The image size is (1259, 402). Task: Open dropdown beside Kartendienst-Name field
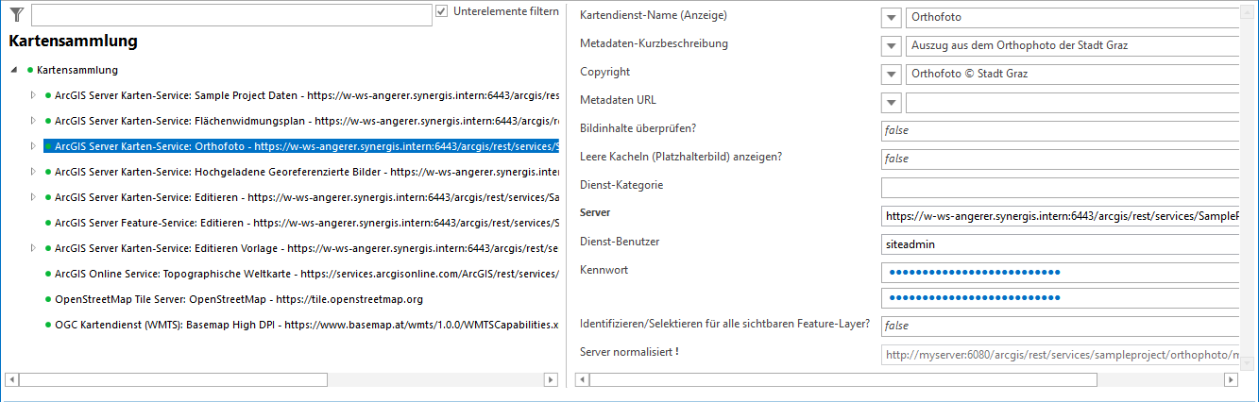[892, 18]
